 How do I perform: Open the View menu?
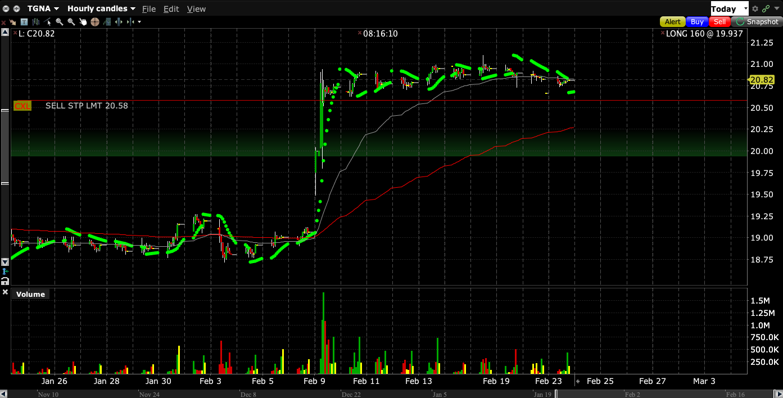pyautogui.click(x=196, y=9)
